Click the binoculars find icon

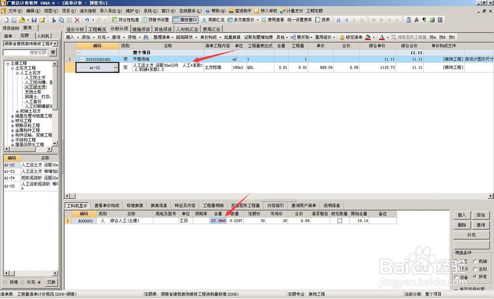pos(146,37)
